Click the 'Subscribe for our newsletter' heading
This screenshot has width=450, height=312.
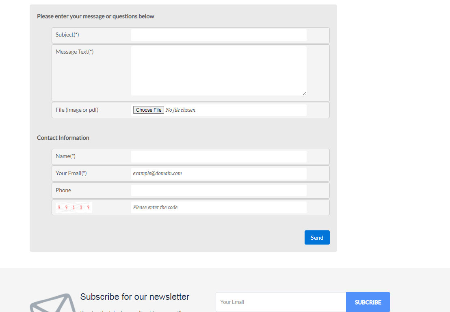pyautogui.click(x=135, y=297)
